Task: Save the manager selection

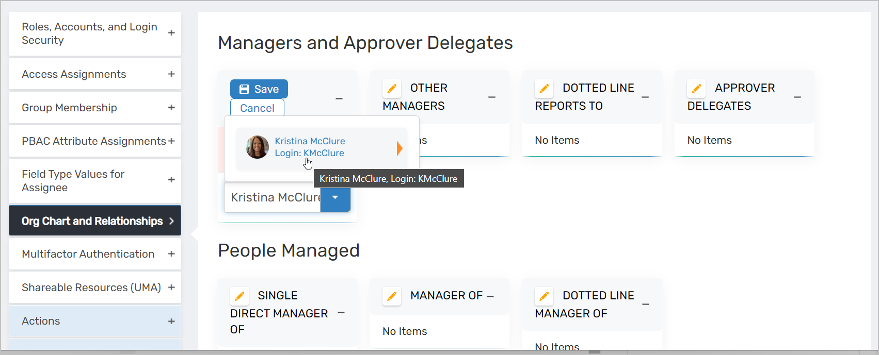Action: [x=259, y=89]
